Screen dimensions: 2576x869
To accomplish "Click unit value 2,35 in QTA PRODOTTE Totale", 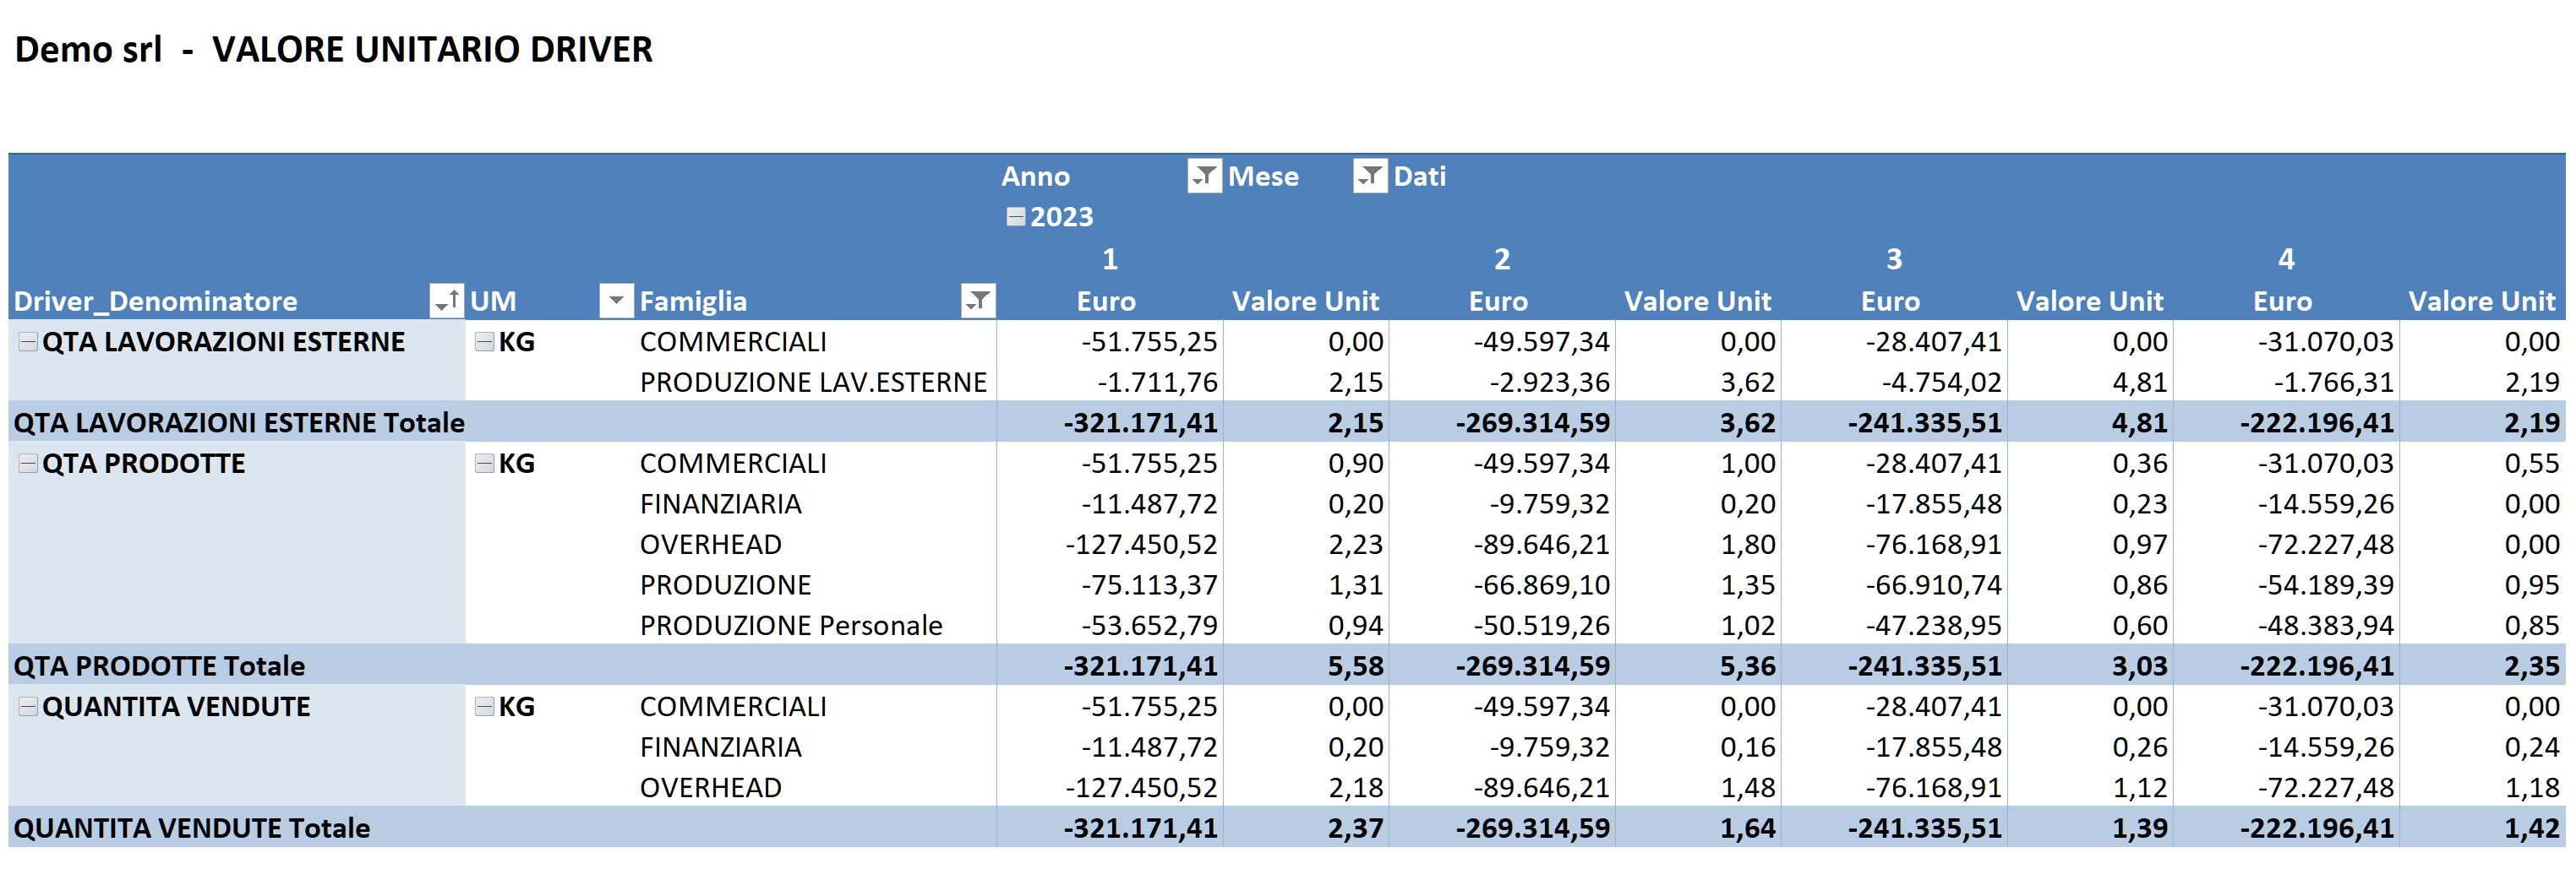I will (2532, 666).
